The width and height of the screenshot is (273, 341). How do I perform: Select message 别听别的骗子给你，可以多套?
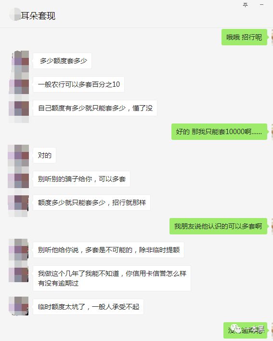point(81,179)
